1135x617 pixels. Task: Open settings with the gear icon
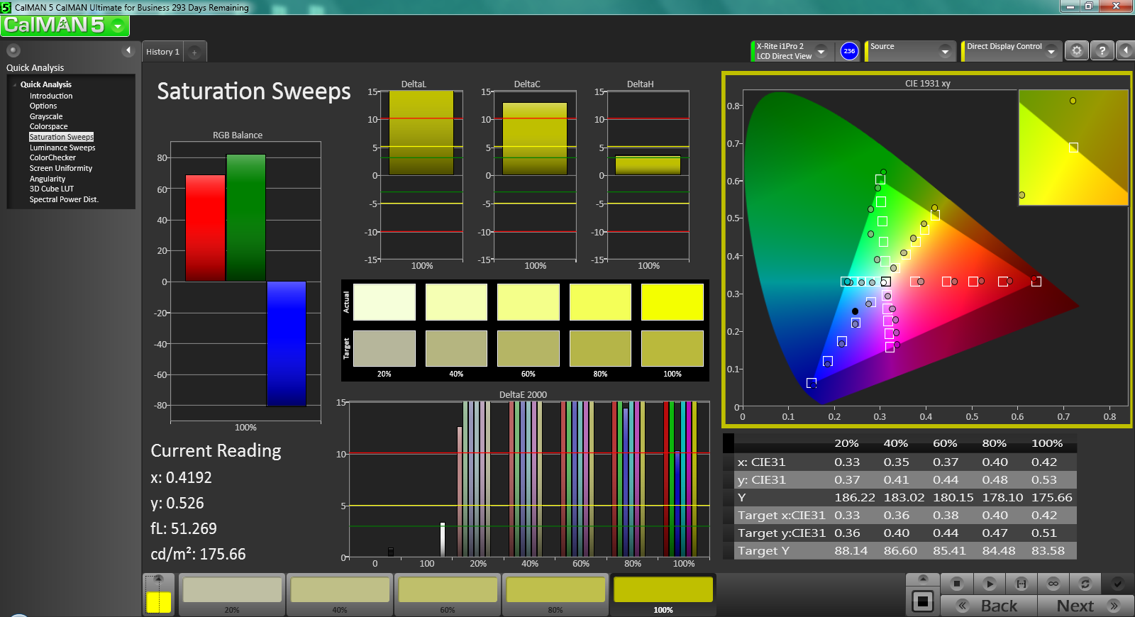(1077, 51)
